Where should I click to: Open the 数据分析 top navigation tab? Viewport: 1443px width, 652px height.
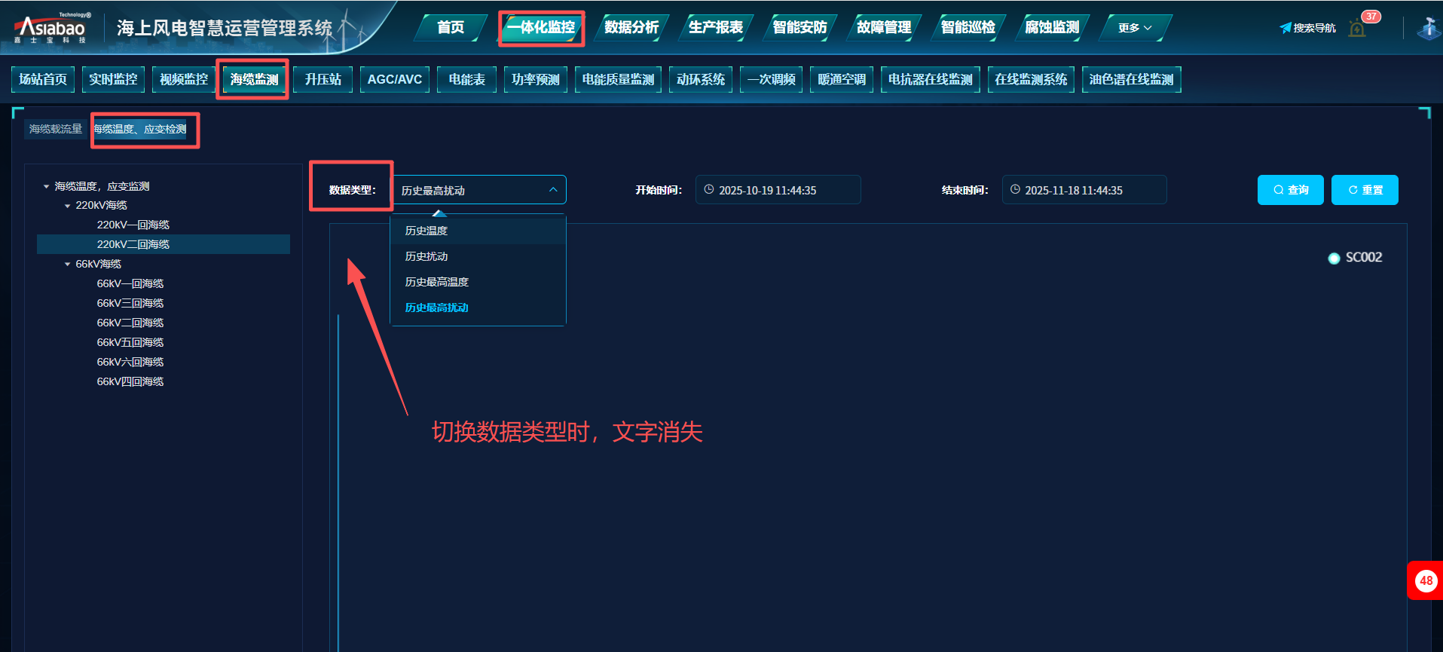tap(631, 28)
